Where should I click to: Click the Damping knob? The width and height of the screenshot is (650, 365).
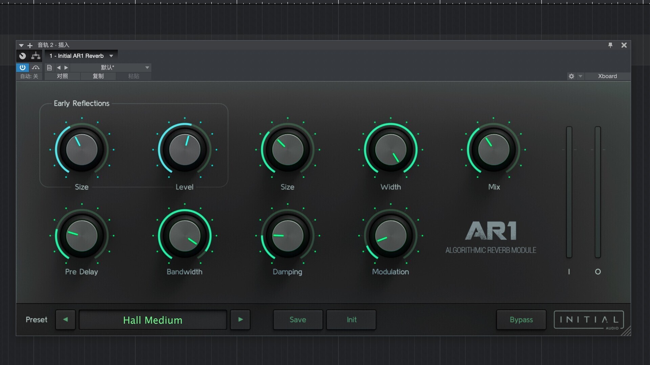coord(288,236)
